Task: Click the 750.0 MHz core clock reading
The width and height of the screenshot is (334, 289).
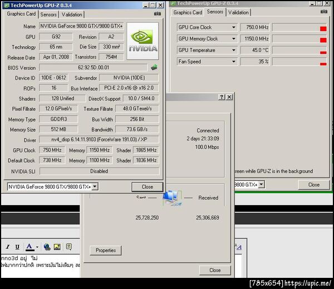Action: [255, 27]
